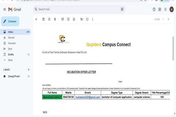Open the [Imap]/Trash label
176x117 pixels.
click(15, 76)
